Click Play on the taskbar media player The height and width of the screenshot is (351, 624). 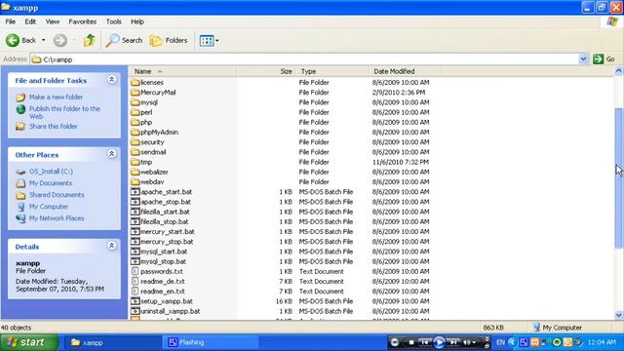coord(439,342)
